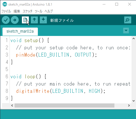Open the Serial Monitor magnifier icon

point(128,20)
